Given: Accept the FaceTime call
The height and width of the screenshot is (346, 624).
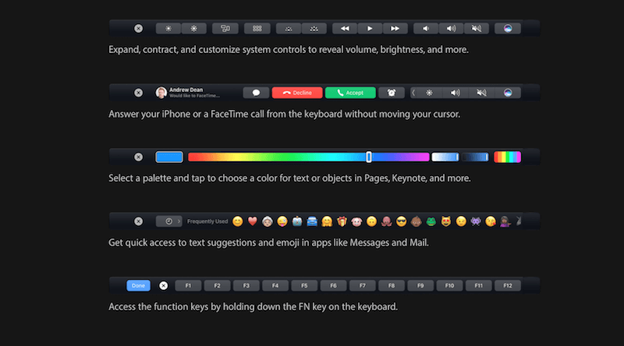Looking at the screenshot, I should coord(350,93).
